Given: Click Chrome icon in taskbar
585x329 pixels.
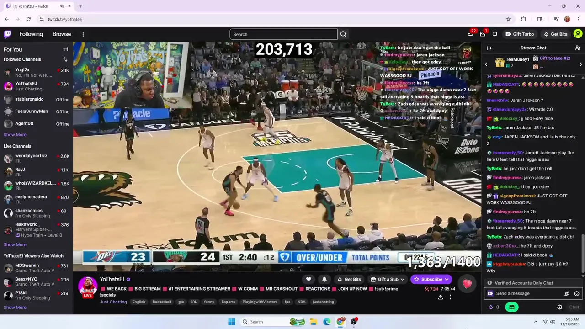Looking at the screenshot, I should click(340, 322).
